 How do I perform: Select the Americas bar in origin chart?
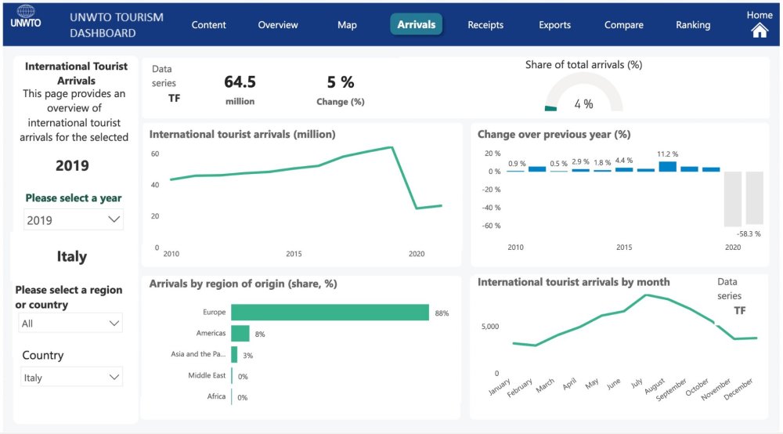[240, 334]
